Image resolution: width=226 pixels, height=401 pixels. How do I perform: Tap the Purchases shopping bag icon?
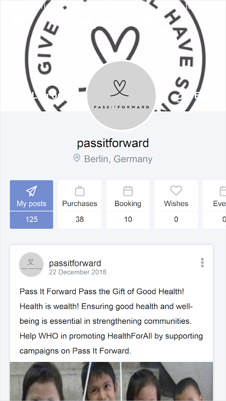click(80, 191)
